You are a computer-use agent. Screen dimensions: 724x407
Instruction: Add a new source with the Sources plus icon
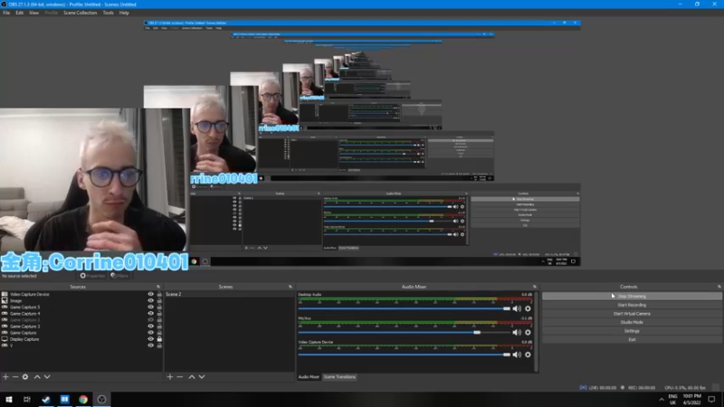(x=5, y=377)
